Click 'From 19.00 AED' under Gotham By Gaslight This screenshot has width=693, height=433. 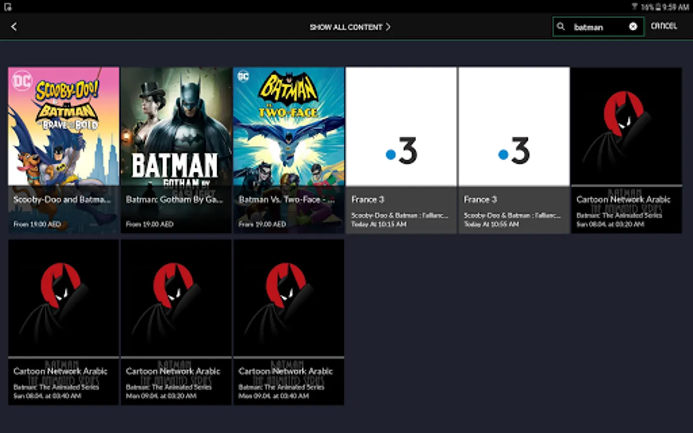150,224
